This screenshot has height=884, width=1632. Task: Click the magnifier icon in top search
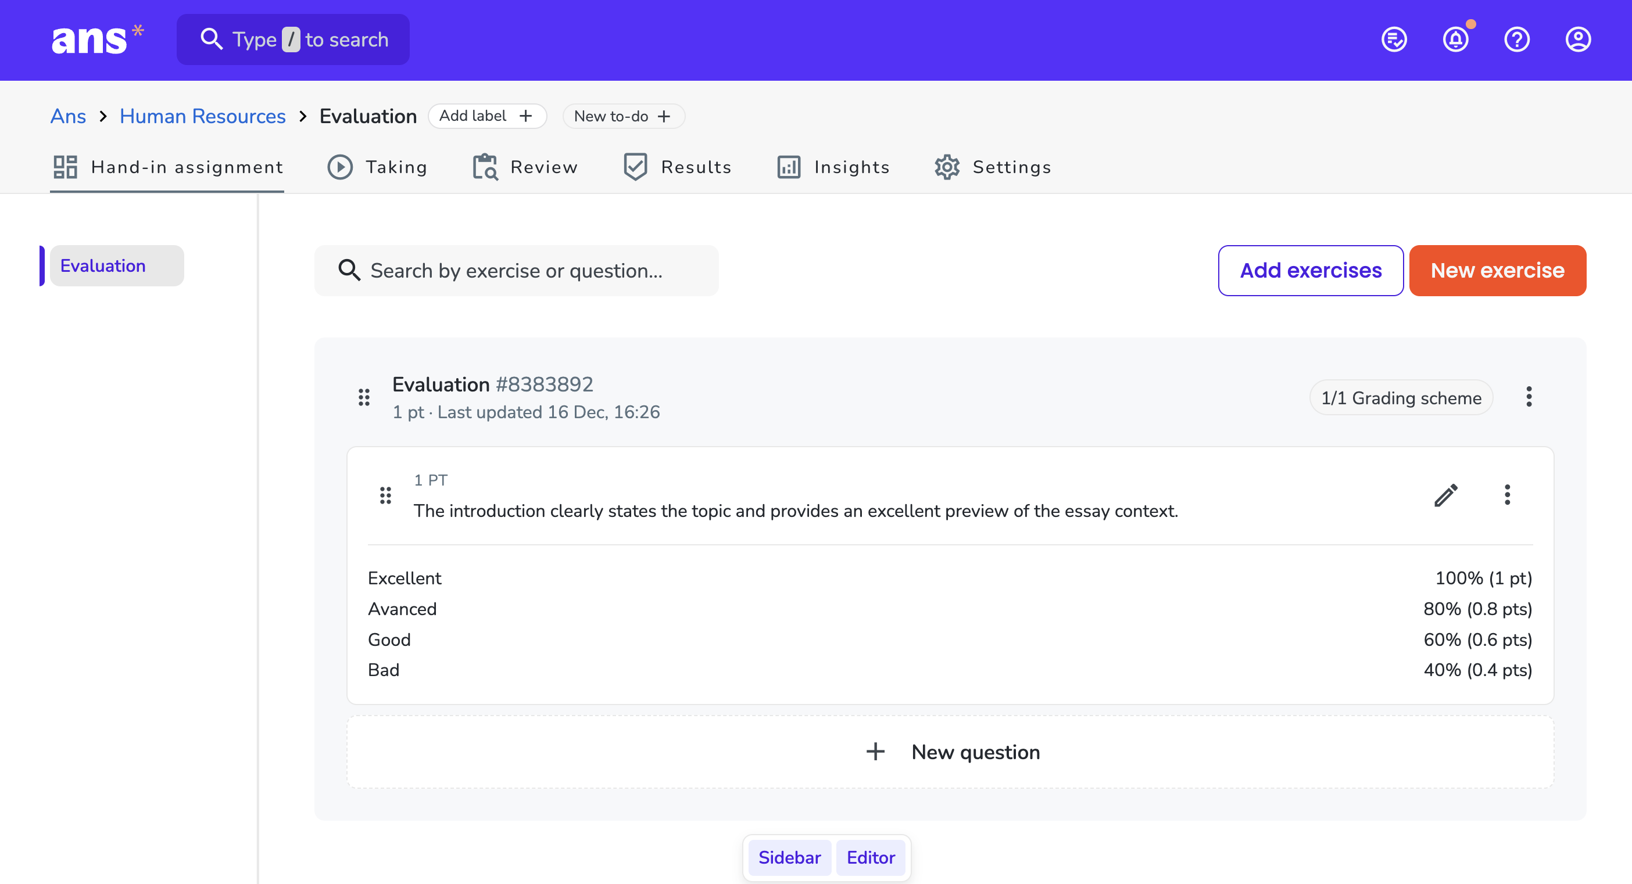pos(211,39)
